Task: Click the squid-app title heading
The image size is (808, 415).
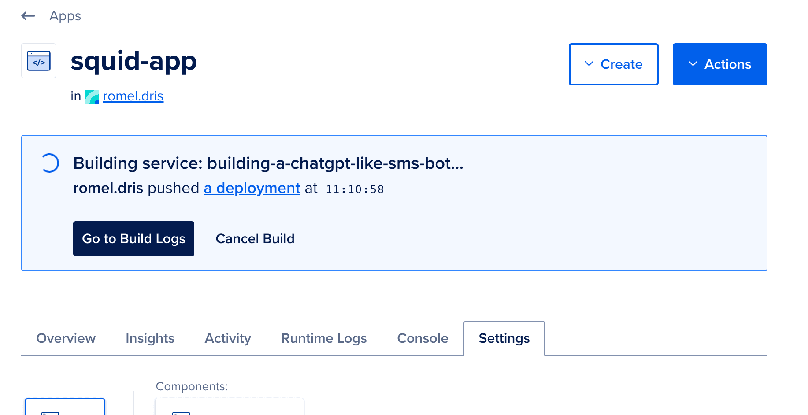Action: tap(133, 61)
